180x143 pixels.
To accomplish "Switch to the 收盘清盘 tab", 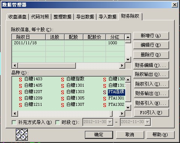I will (x=17, y=17).
